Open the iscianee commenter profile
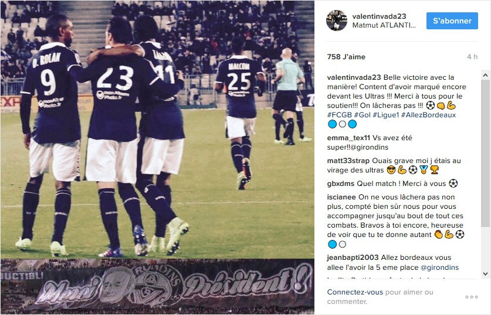The width and height of the screenshot is (491, 315). coord(341,197)
